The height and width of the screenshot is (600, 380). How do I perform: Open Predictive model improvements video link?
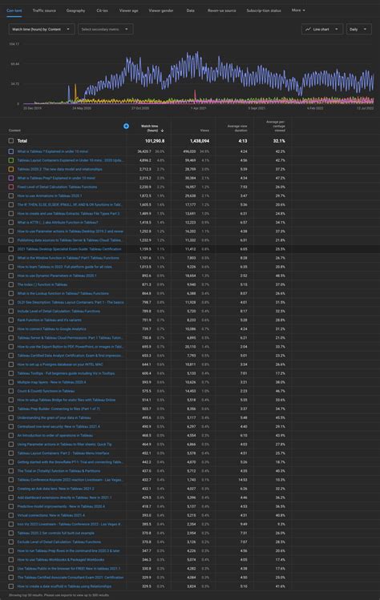(x=61, y=506)
